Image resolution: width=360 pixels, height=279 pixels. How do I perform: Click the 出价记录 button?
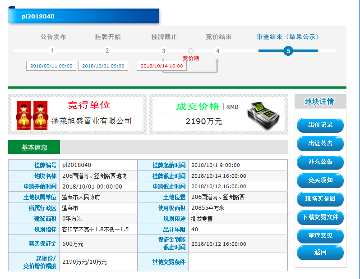click(320, 125)
